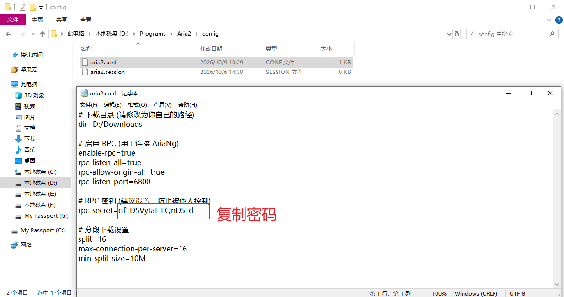Select 本地磁盘 (D:) in sidebar
This screenshot has width=564, height=297.
(x=36, y=183)
